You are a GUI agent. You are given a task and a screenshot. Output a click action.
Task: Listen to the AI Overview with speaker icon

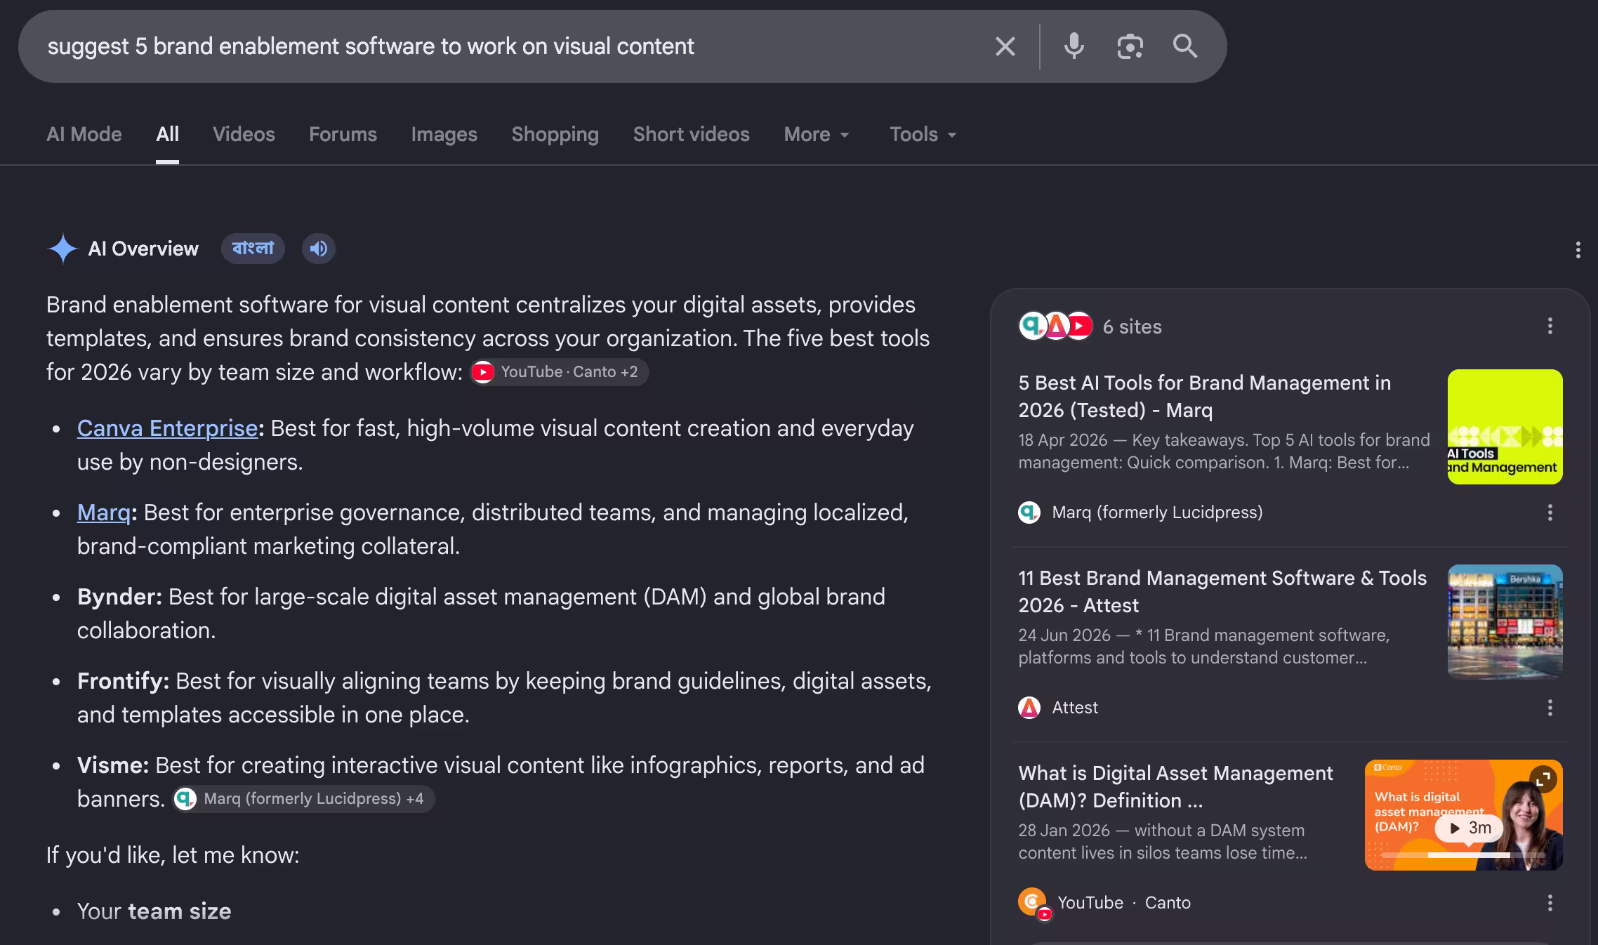[319, 249]
